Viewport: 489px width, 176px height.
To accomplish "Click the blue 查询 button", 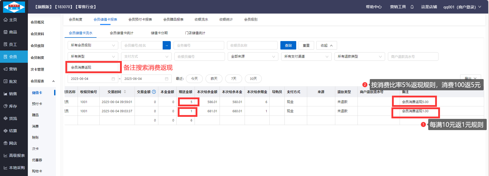I will (x=288, y=45).
